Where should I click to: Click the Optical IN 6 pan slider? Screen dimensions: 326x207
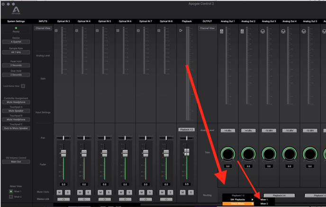(x=125, y=138)
